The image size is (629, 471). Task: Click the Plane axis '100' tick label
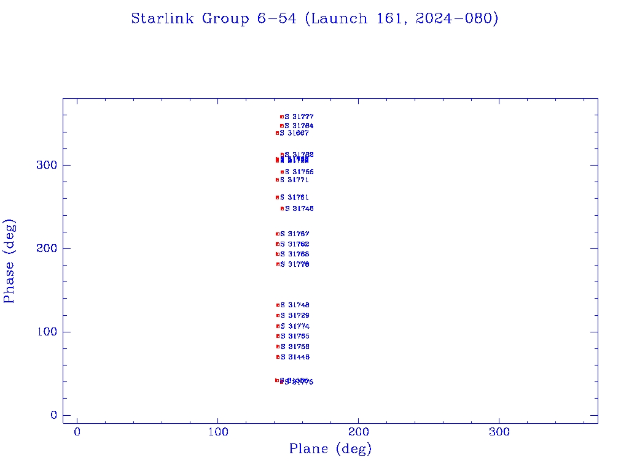(218, 432)
